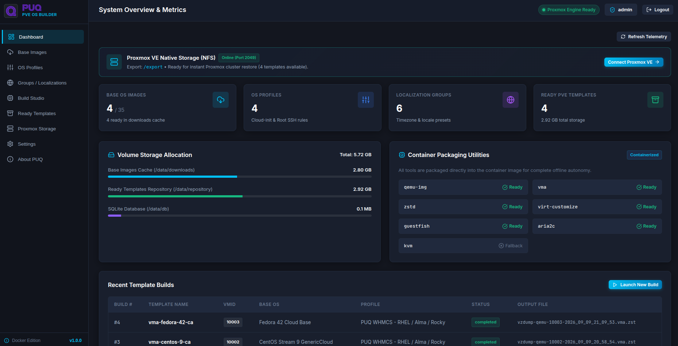The width and height of the screenshot is (678, 346).
Task: Click Launch New Build button
Action: click(635, 285)
